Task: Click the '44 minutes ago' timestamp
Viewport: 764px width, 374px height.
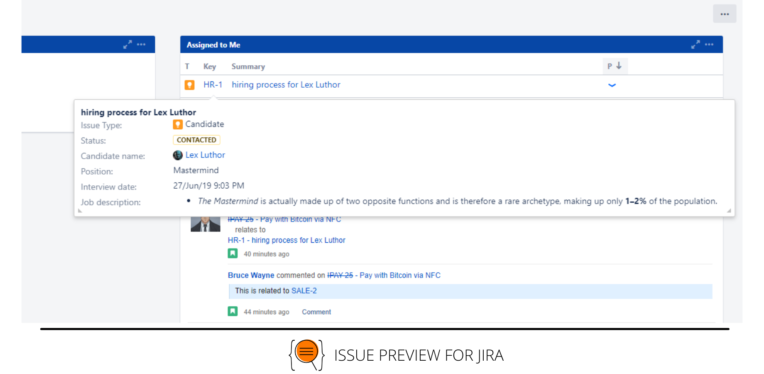Action: pyautogui.click(x=267, y=312)
